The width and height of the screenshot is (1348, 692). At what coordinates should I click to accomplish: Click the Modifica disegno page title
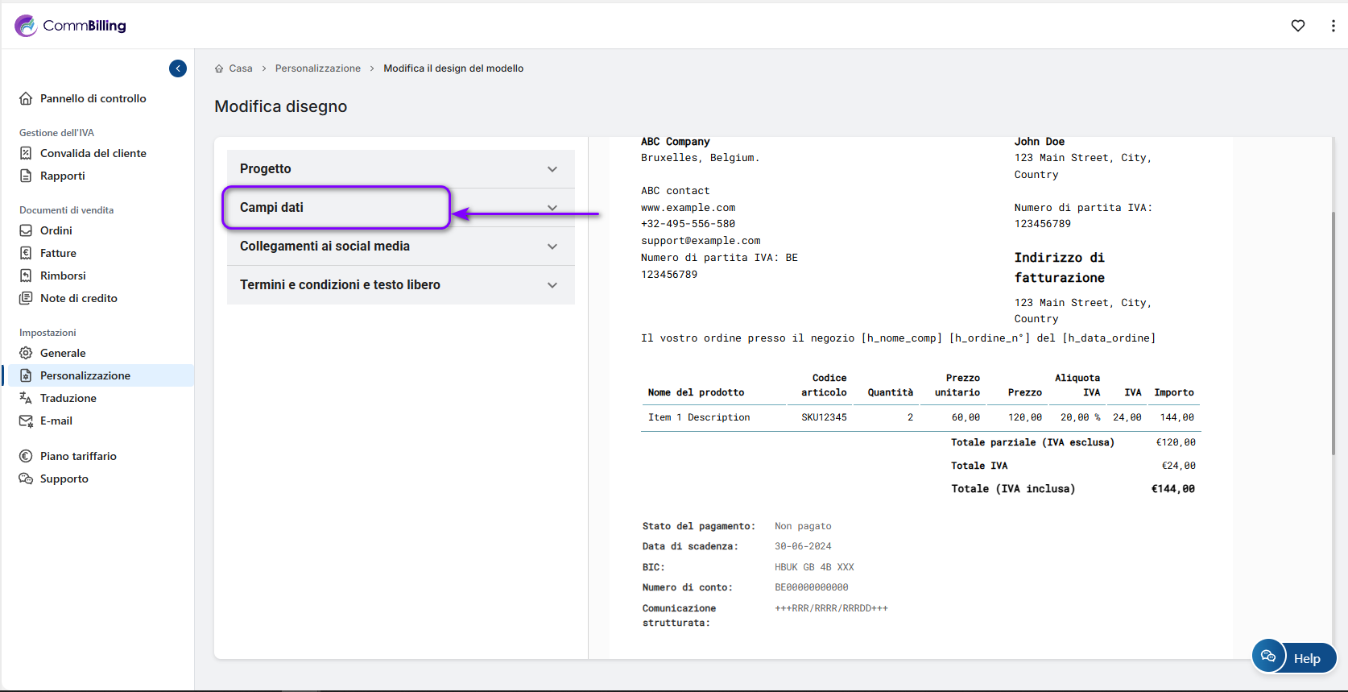click(x=281, y=106)
